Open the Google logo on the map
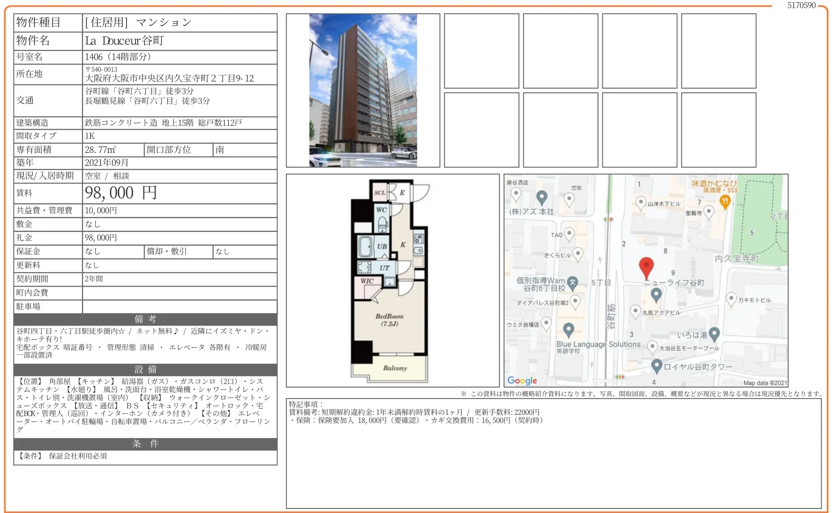 (x=522, y=380)
